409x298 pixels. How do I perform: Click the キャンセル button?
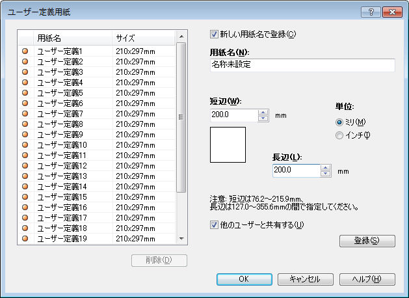[304, 278]
